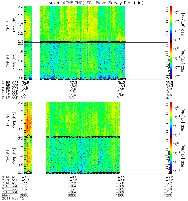
Task: Click the THC Y_RE_GSE value '-48.0'
Action: pos(120,180)
